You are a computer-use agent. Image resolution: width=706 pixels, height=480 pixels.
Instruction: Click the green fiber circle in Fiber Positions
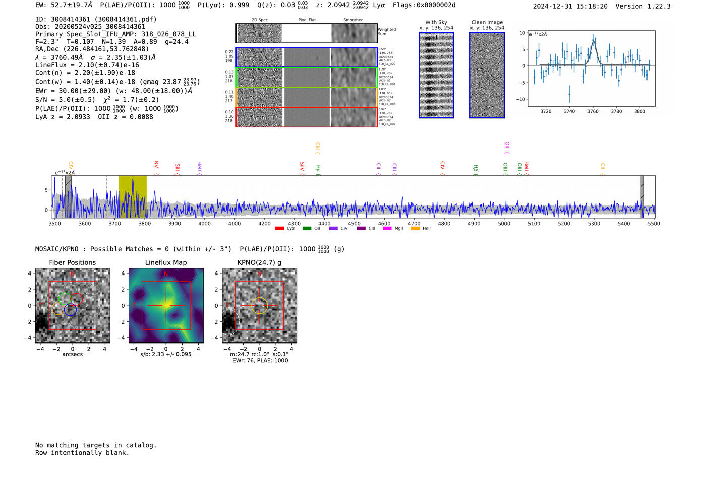64,298
